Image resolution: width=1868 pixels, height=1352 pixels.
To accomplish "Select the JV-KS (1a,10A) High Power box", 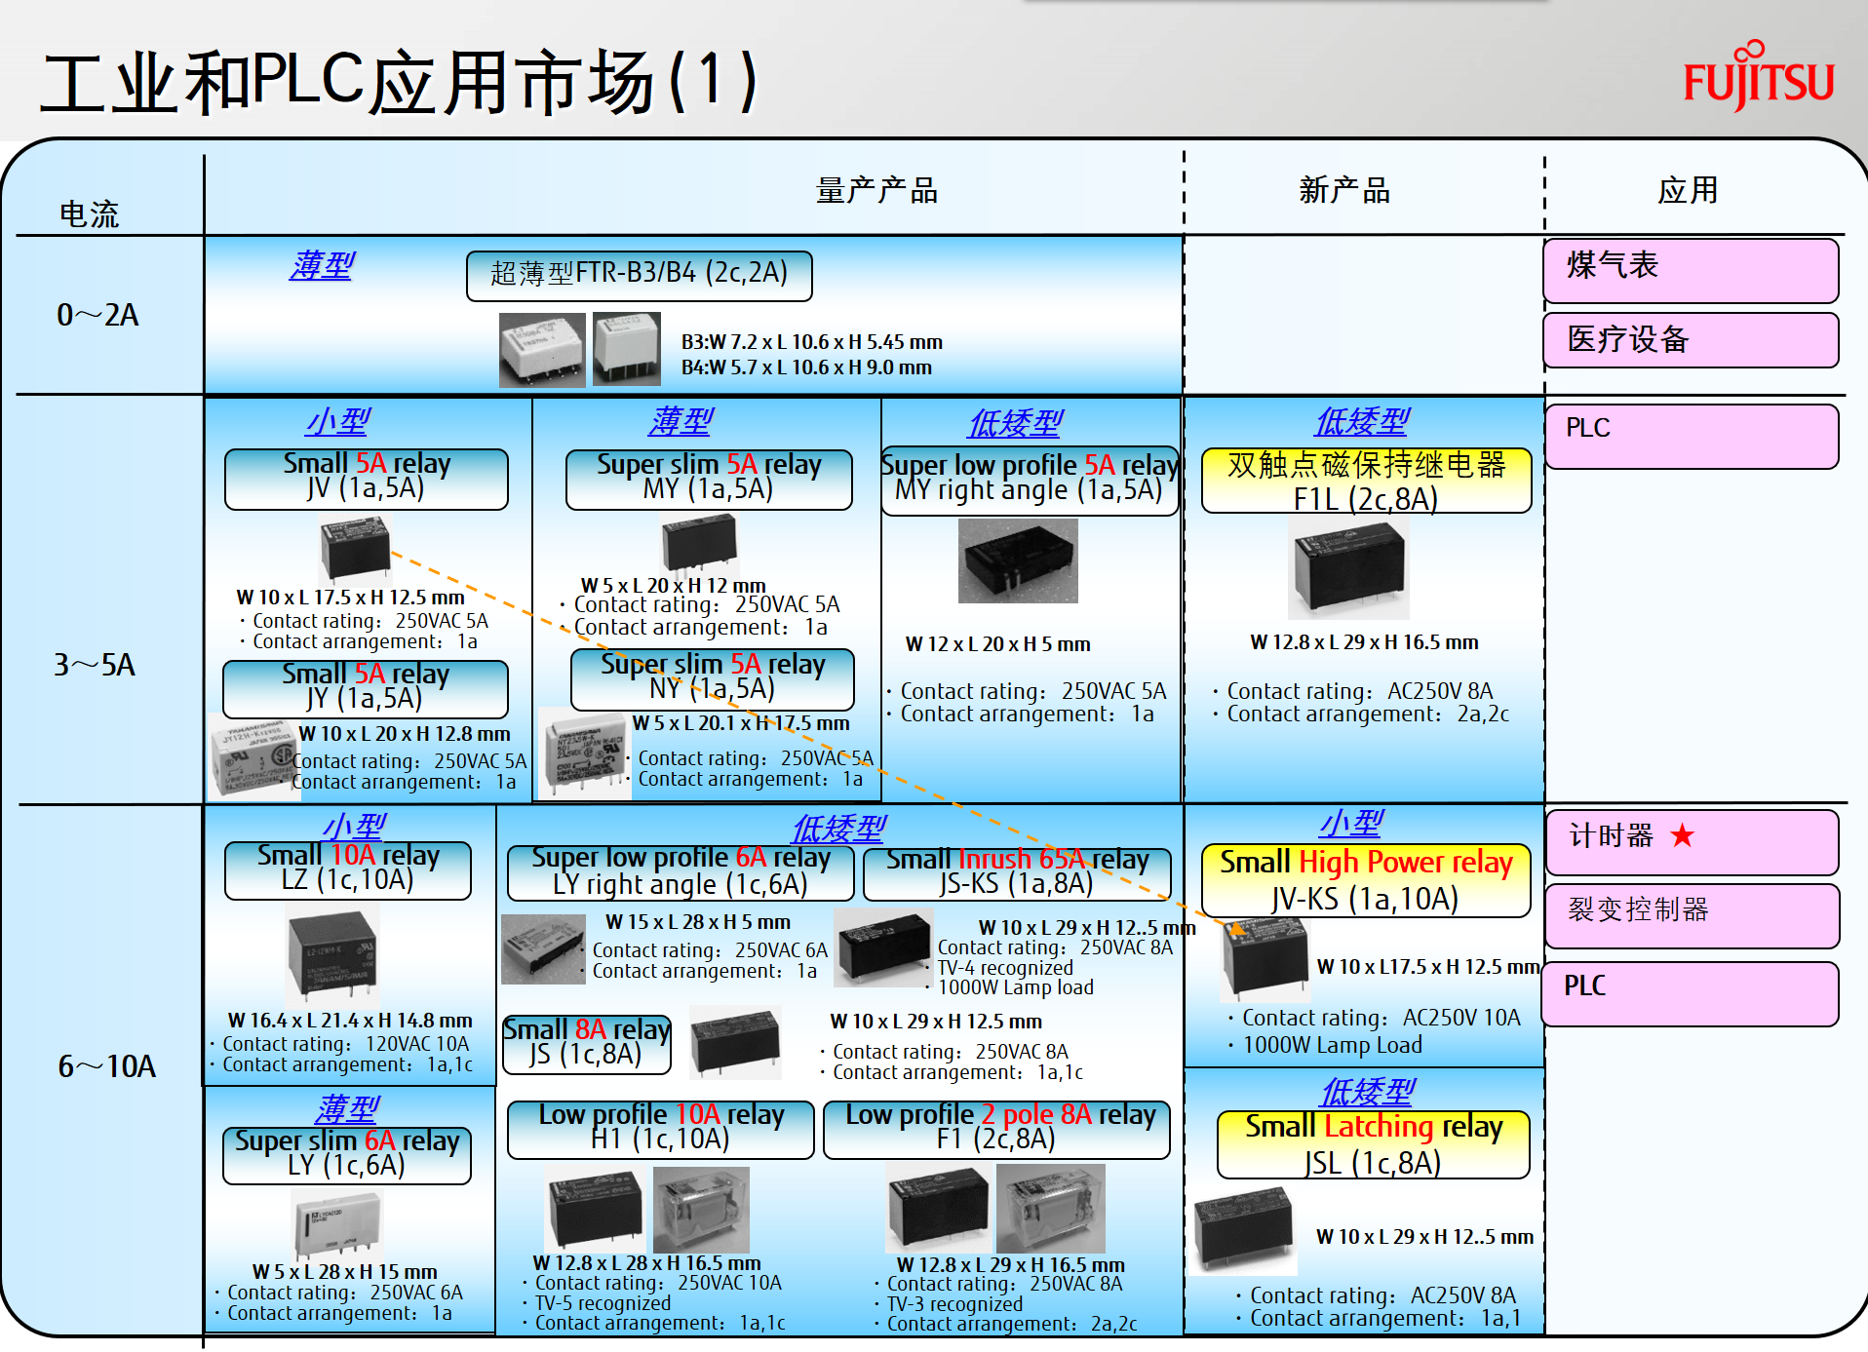I will coord(1366,880).
